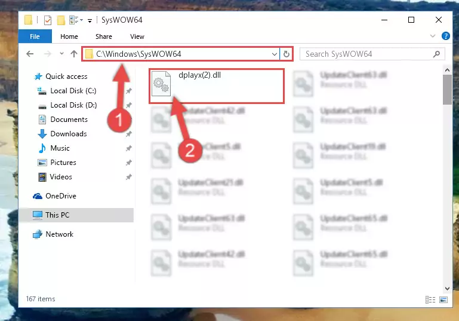
Task: Select Network in navigation pane
Action: coord(59,234)
